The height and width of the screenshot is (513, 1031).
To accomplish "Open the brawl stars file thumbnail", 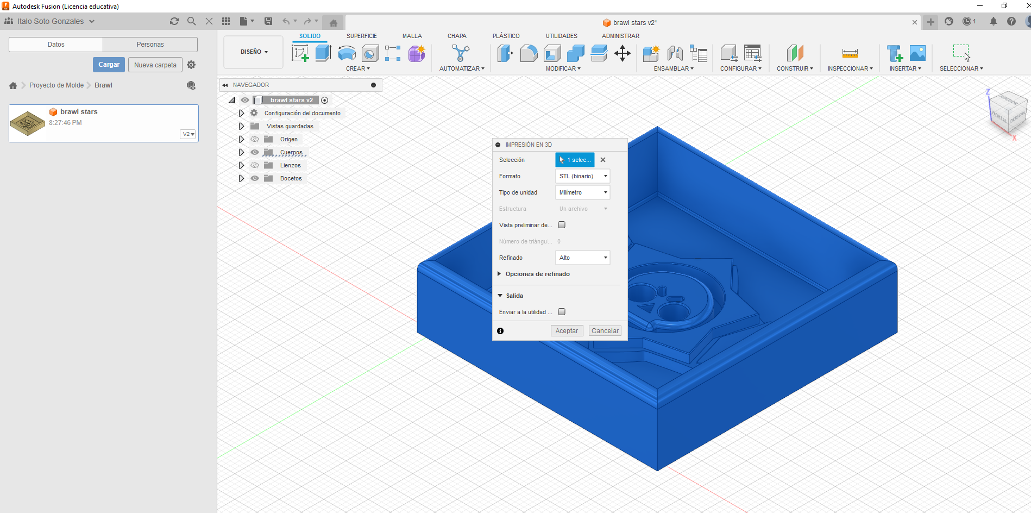I will (28, 123).
